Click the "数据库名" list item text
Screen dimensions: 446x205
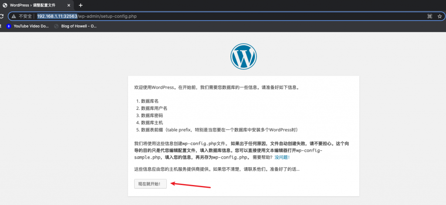[x=150, y=101]
